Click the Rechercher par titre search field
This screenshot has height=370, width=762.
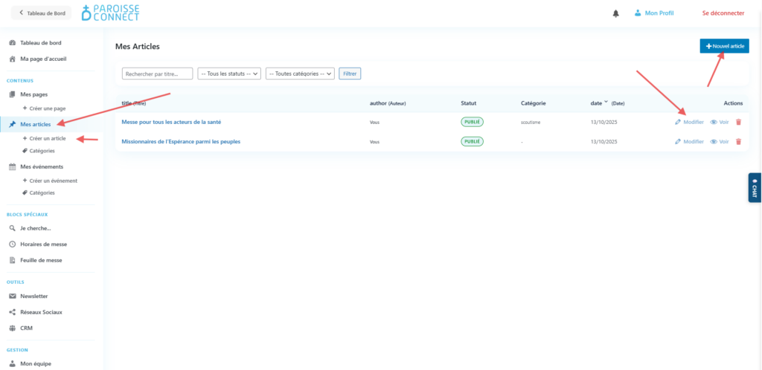point(157,74)
